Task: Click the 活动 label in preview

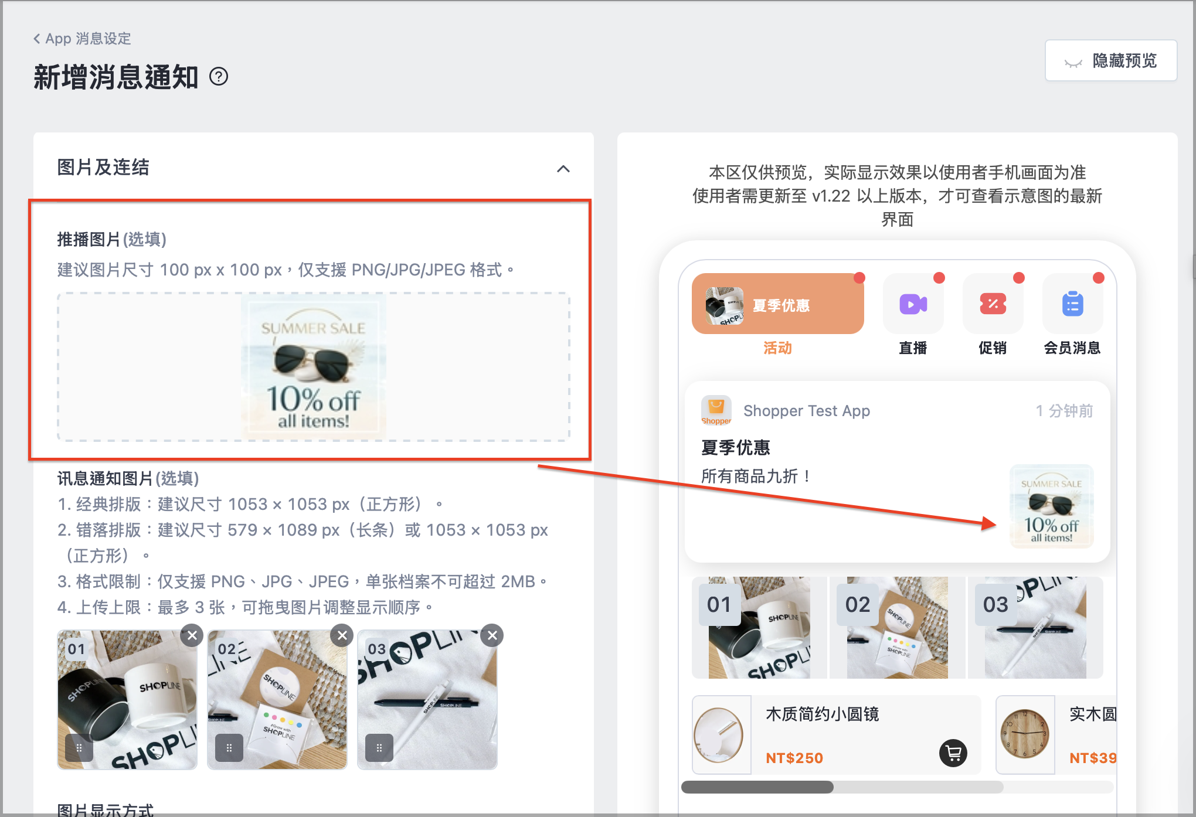Action: point(777,348)
